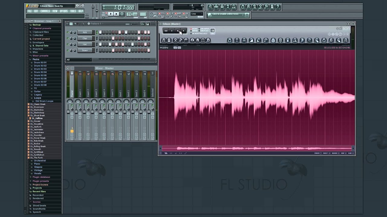Click Edison's tune loop circular arrows icon
This screenshot has height=217, width=387.
pyautogui.click(x=324, y=40)
